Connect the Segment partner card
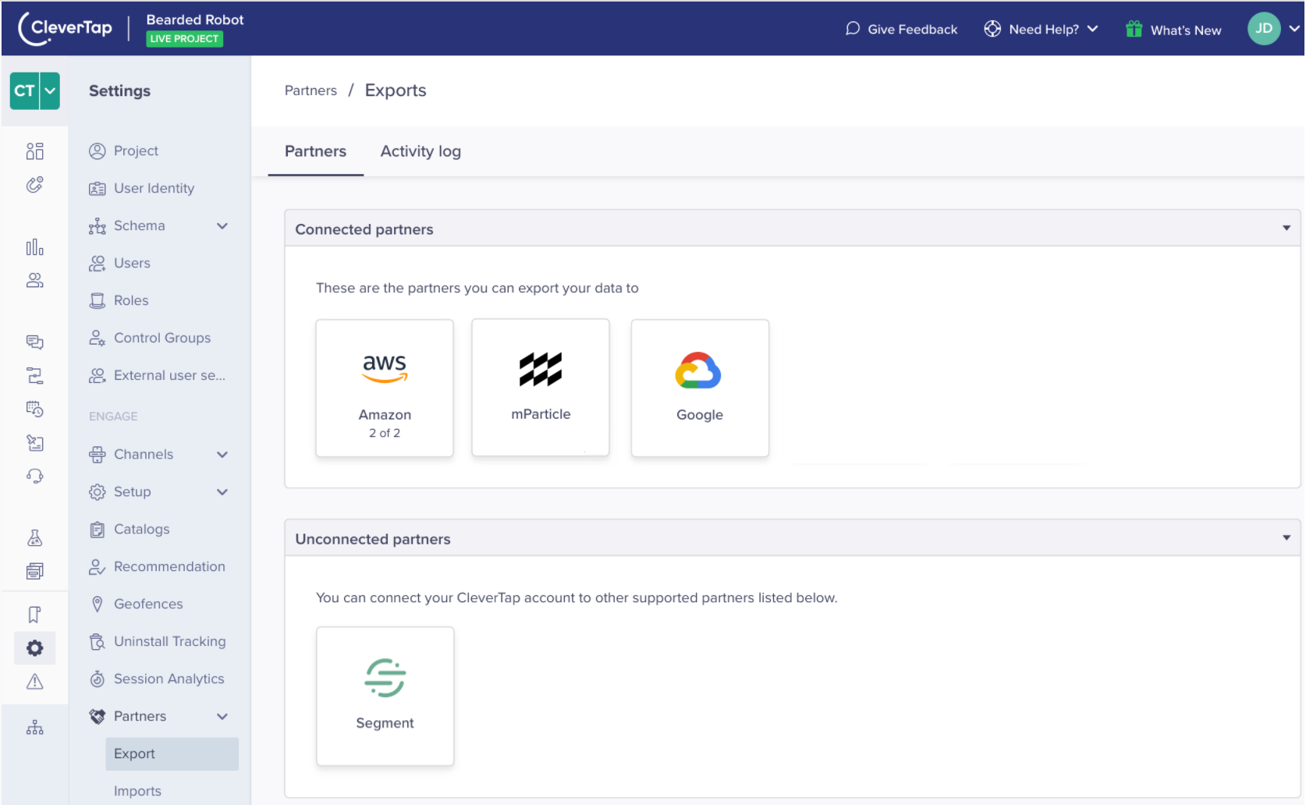 coord(385,696)
